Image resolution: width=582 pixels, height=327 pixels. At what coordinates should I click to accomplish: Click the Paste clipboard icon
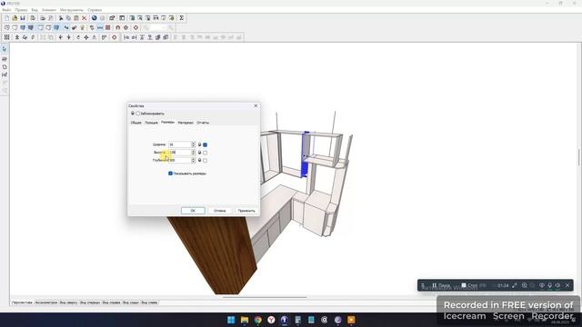tap(76, 18)
